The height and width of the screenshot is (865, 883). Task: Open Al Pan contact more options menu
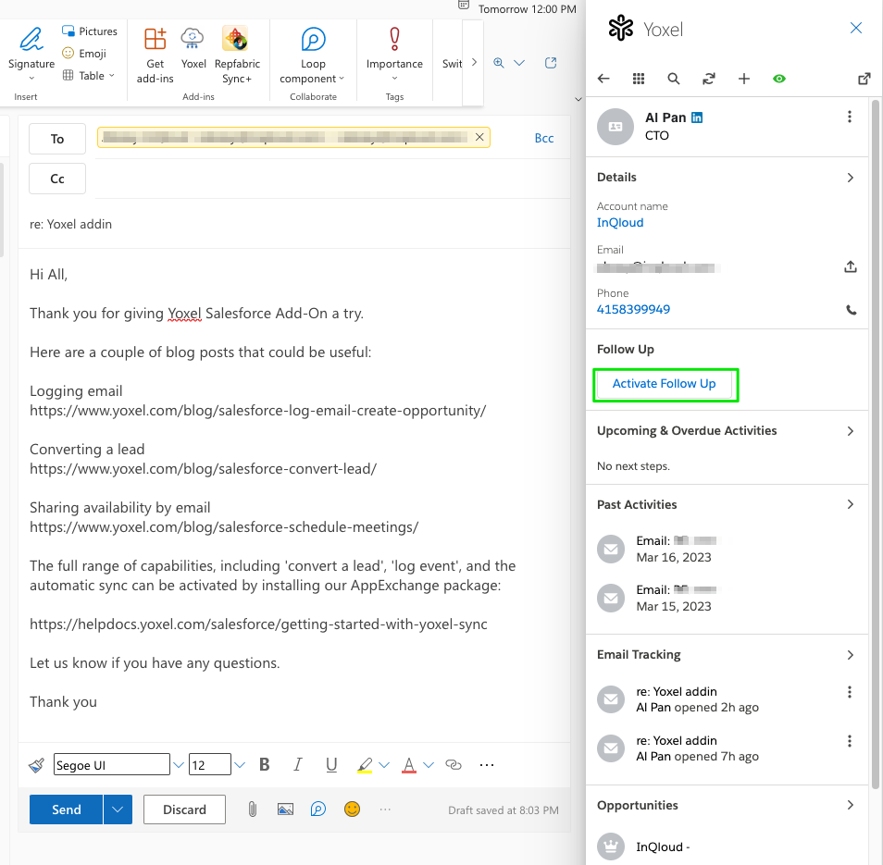coord(849,117)
